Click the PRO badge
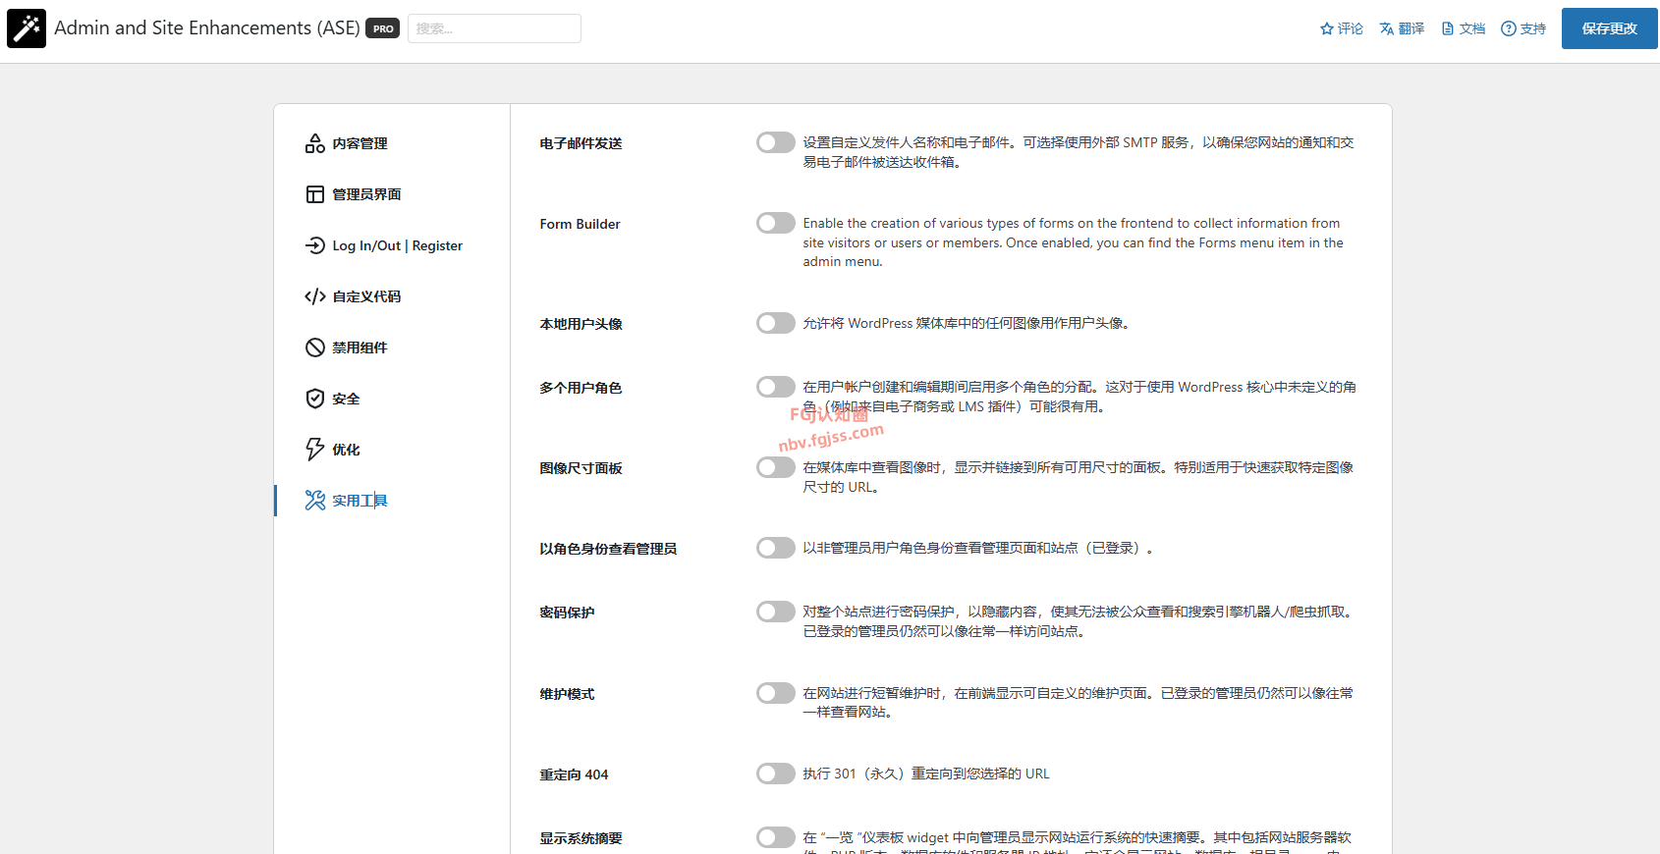The width and height of the screenshot is (1660, 854). 383,28
